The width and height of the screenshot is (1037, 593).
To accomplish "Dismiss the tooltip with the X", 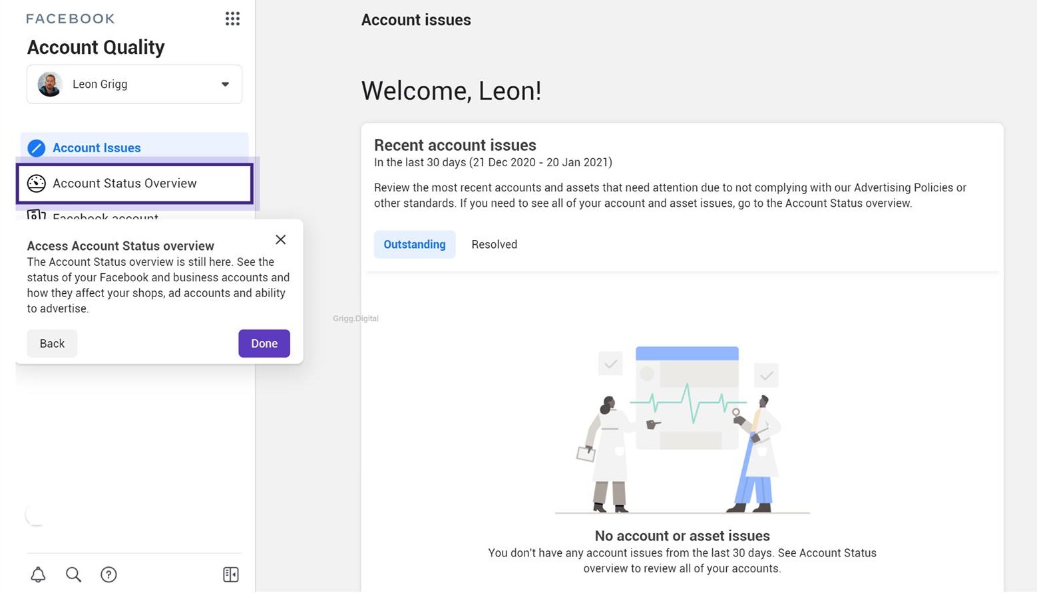I will pos(280,239).
